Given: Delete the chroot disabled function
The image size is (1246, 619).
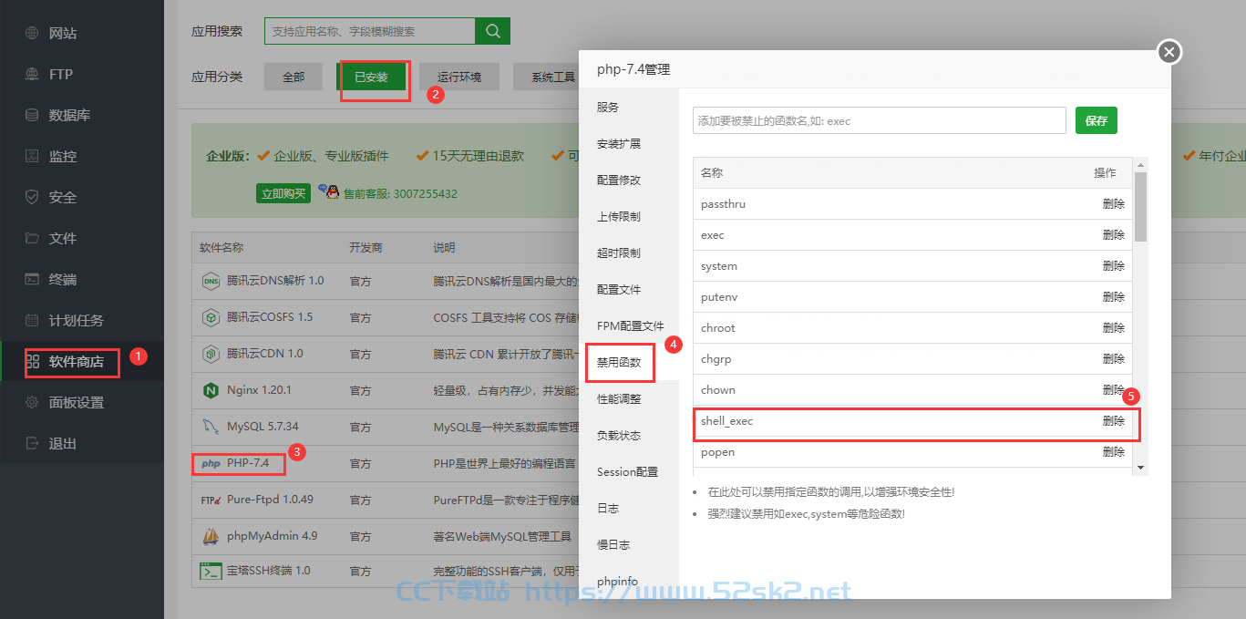Looking at the screenshot, I should click(1114, 328).
